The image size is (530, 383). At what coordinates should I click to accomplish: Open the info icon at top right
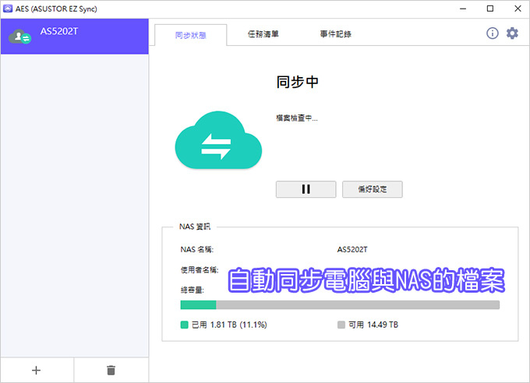tap(492, 33)
